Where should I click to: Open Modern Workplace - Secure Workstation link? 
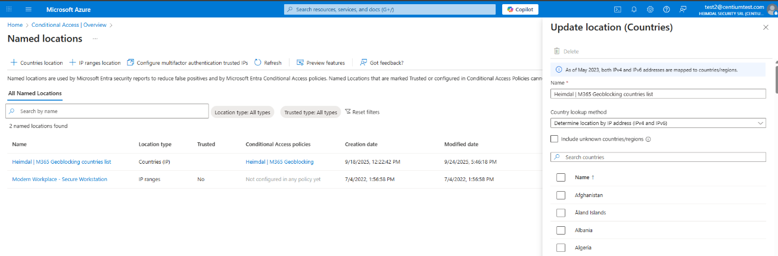tap(60, 179)
